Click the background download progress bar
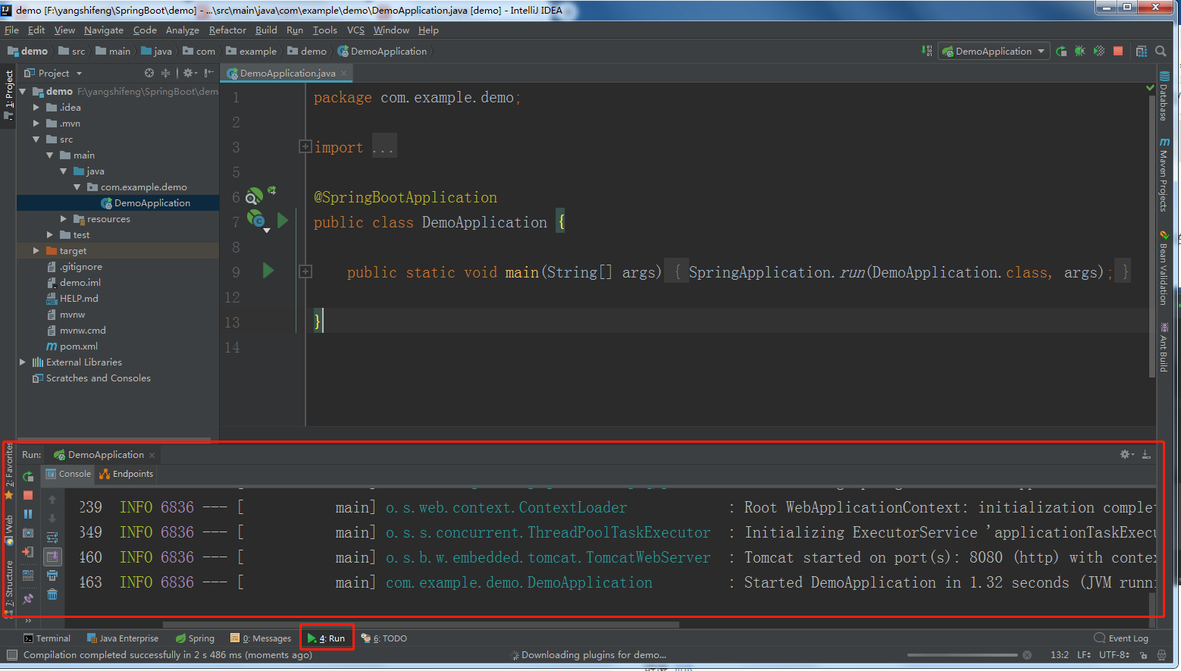Image resolution: width=1181 pixels, height=671 pixels. 963,655
